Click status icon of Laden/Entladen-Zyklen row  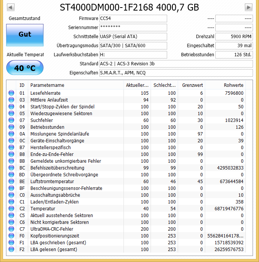pyautogui.click(x=11, y=202)
